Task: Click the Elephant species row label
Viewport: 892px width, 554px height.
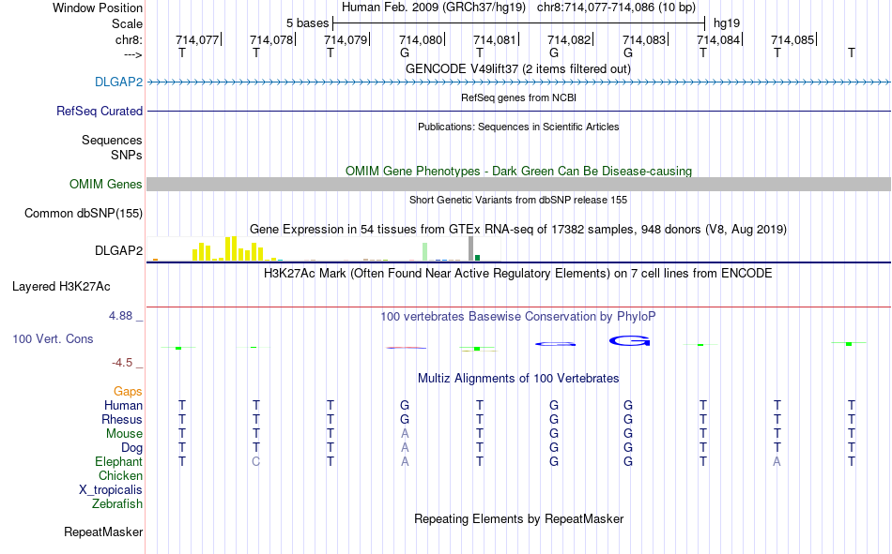Action: (118, 461)
